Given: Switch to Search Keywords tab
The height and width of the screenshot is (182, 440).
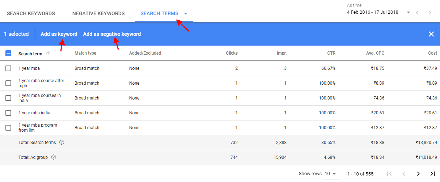Looking at the screenshot, I should pos(31,14).
